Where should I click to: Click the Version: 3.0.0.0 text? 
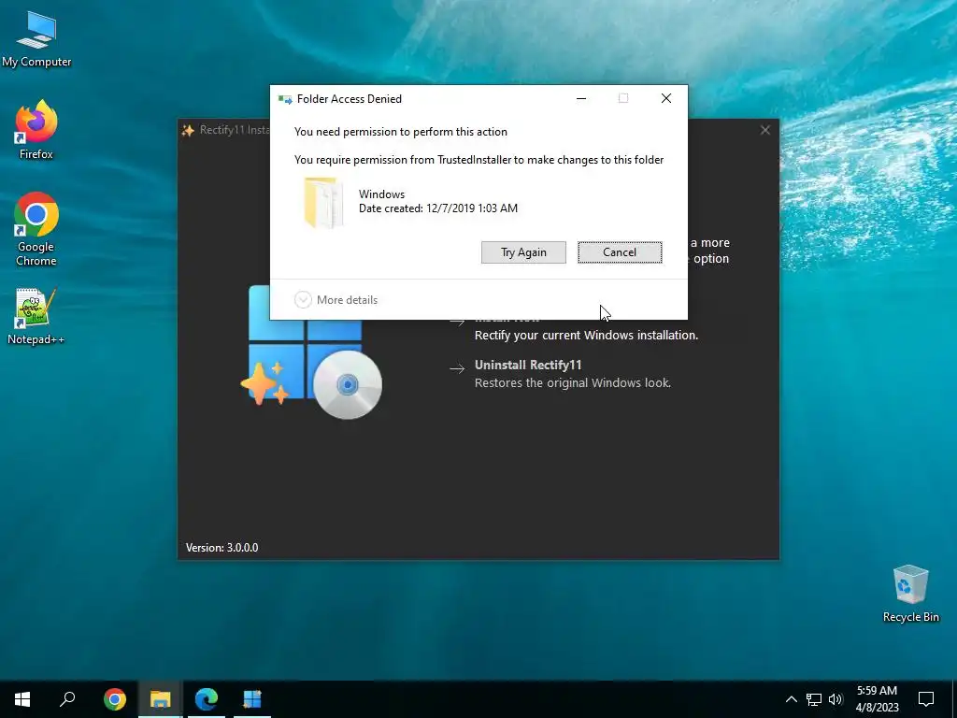point(222,548)
